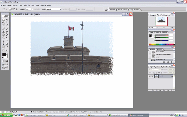The width and height of the screenshot is (187, 117).
Task: Open Opacidad flyout in Capas panel
Action: tap(174, 70)
